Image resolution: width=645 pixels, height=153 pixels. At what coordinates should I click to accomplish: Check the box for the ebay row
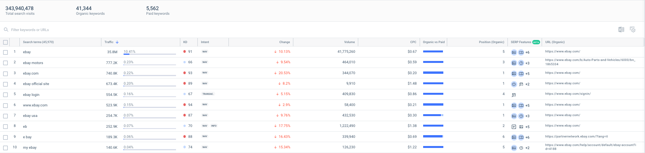pyautogui.click(x=5, y=52)
